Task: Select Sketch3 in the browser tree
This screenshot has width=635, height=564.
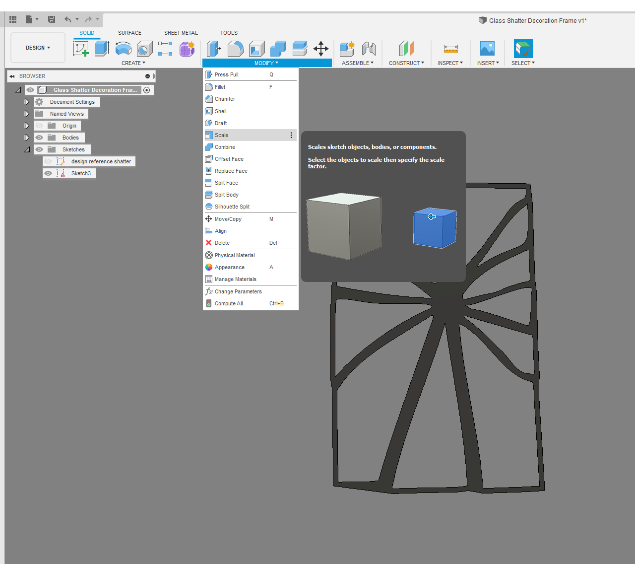Action: [81, 173]
